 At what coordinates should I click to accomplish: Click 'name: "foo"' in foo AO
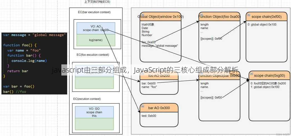click(x=149, y=87)
